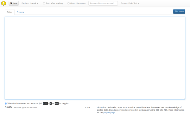Viewport: 190px width, 118px height.
Task: Click the GitGD title text
Action: (x=8, y=107)
